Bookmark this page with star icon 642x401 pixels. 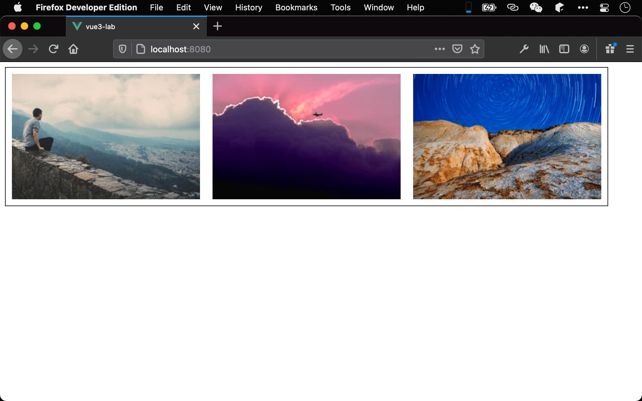[475, 49]
